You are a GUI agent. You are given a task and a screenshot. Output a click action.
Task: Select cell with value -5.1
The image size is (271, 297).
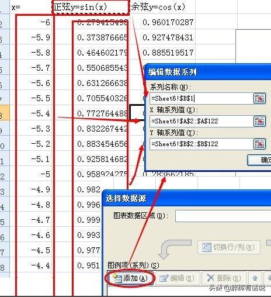point(31,159)
